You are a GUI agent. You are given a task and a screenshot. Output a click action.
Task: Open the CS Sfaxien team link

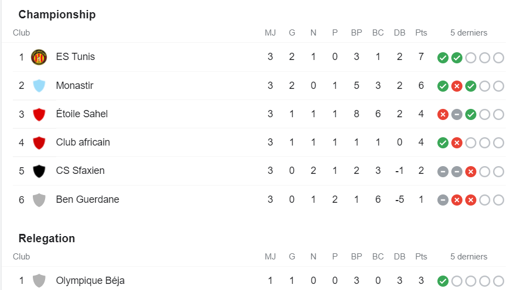80,171
